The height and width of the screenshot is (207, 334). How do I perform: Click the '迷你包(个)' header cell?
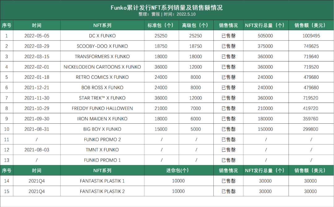[x=178, y=171]
